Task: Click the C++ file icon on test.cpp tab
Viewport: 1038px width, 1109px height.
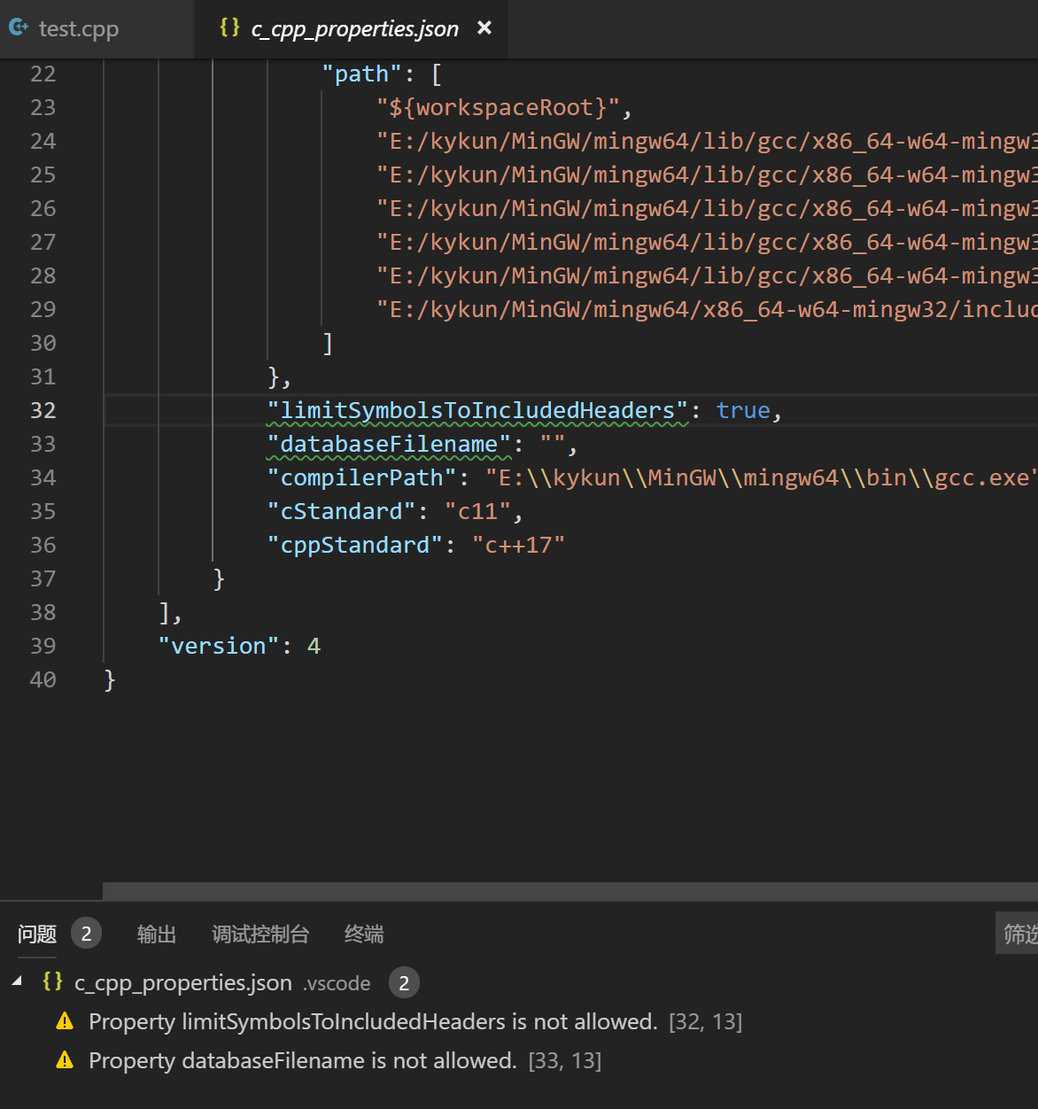Action: pyautogui.click(x=19, y=28)
